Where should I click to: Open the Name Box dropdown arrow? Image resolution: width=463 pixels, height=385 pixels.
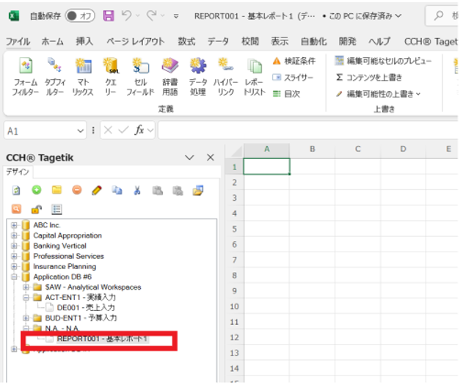(x=81, y=131)
